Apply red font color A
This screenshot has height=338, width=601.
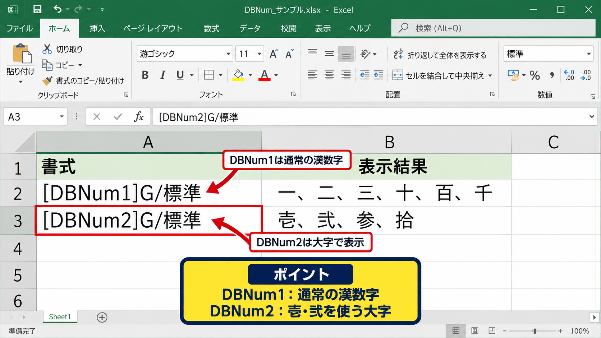click(265, 75)
